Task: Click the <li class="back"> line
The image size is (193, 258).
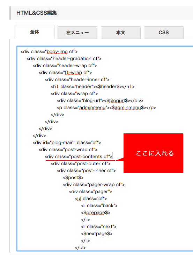Action: coord(99,206)
